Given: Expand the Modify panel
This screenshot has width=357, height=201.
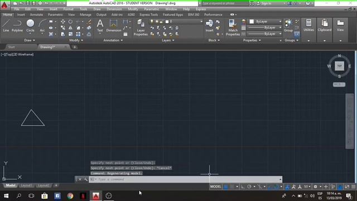Looking at the screenshot, I should 76,40.
